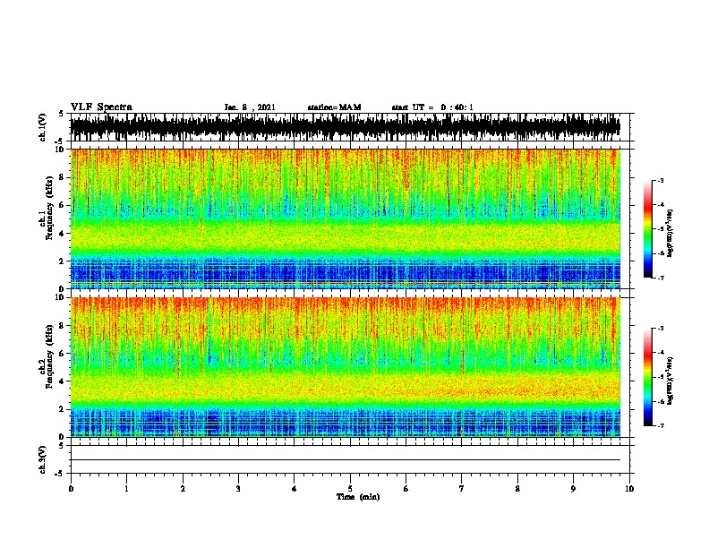Click the ch.1 black voltage waveform trace

(346, 127)
